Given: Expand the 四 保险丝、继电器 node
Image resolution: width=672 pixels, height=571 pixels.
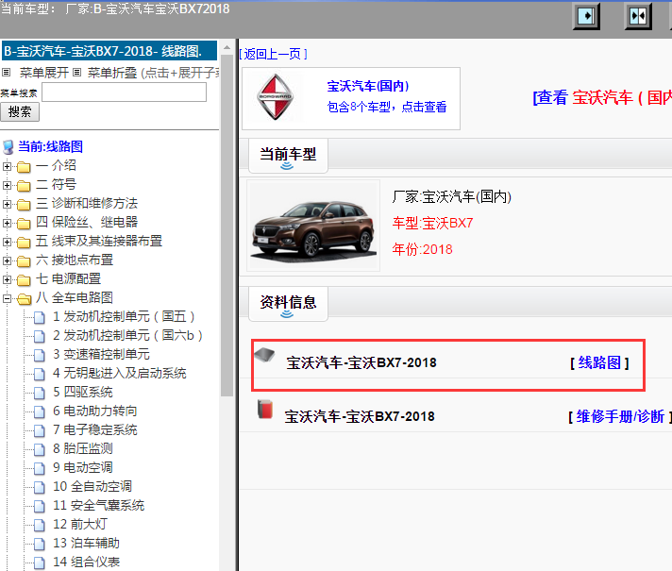Looking at the screenshot, I should pyautogui.click(x=7, y=223).
